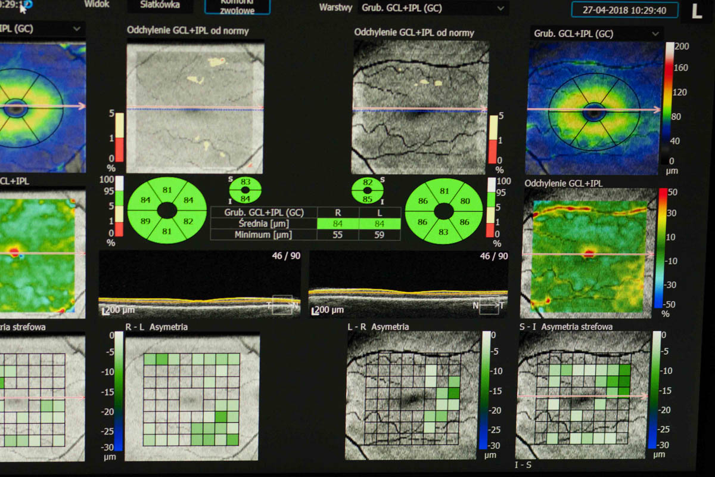Select the left-eye S/I hemisphere mini chart
The height and width of the screenshot is (477, 715).
(x=368, y=191)
